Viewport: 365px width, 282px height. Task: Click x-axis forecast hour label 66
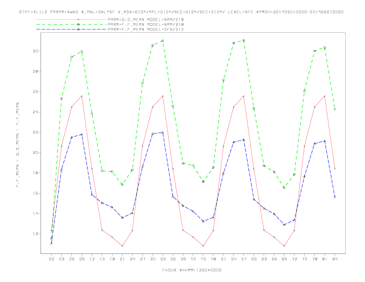(x=274, y=259)
